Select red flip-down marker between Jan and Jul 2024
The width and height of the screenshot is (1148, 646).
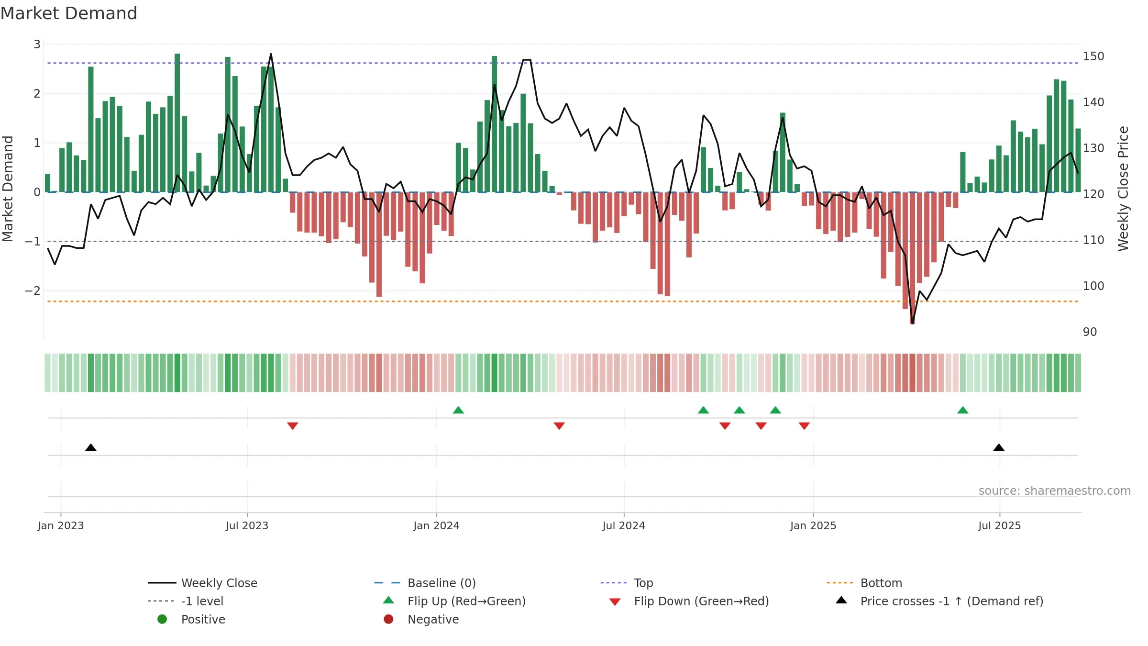coord(559,426)
